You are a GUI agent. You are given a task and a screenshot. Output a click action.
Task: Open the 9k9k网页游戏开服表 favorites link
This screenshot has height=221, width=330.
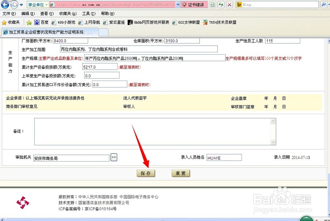148,22
